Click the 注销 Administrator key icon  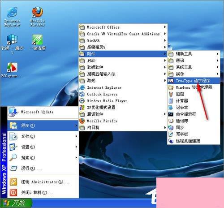coord(13,182)
